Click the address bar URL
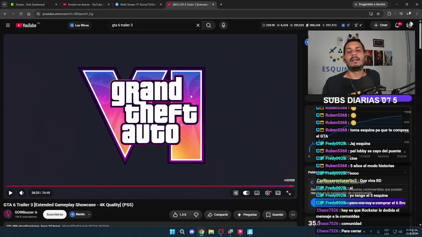This screenshot has height=237, width=422. pyautogui.click(x=68, y=14)
